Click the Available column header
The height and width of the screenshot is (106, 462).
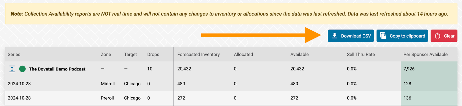(x=299, y=54)
